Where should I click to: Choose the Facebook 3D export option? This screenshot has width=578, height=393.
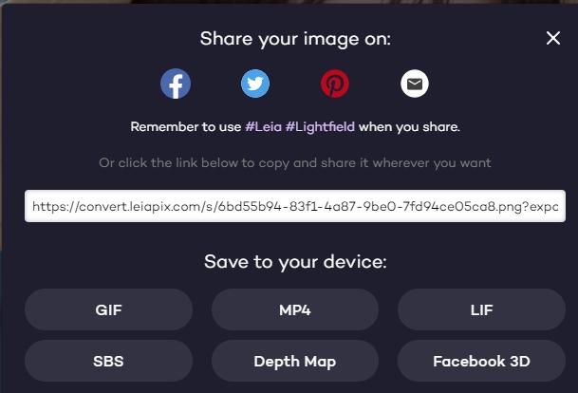pos(481,361)
